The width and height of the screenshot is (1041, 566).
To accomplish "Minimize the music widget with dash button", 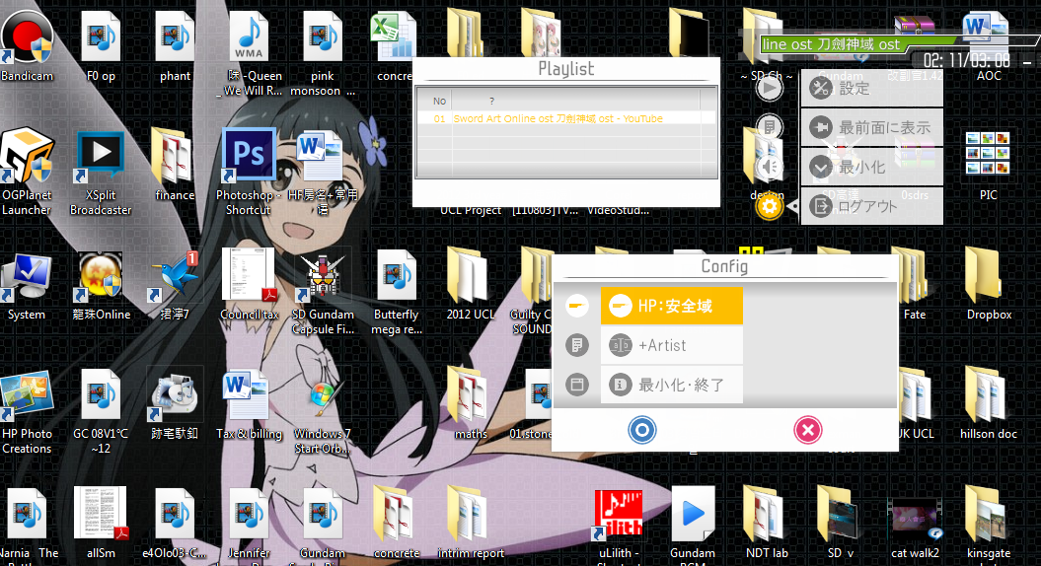I will pos(1026,62).
